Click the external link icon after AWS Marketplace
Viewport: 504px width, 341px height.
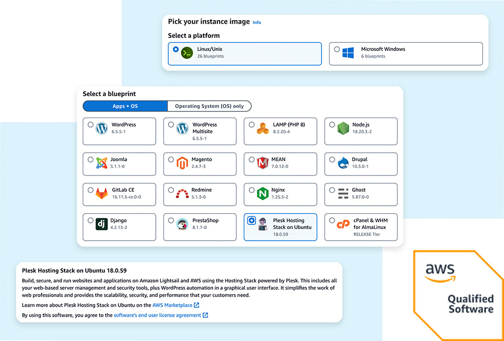coord(197,305)
